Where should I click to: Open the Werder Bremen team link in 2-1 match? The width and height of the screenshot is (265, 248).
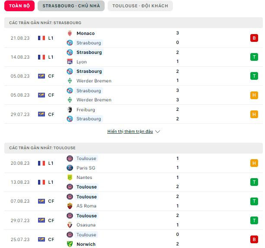pos(94,81)
